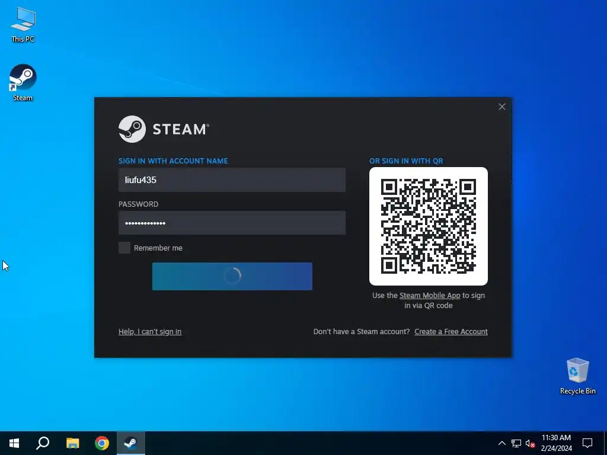Focus the password input field
Image resolution: width=607 pixels, height=455 pixels.
point(232,223)
